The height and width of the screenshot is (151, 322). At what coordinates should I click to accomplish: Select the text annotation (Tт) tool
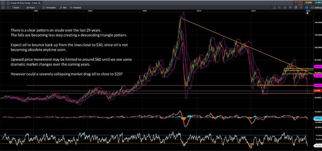279,8
